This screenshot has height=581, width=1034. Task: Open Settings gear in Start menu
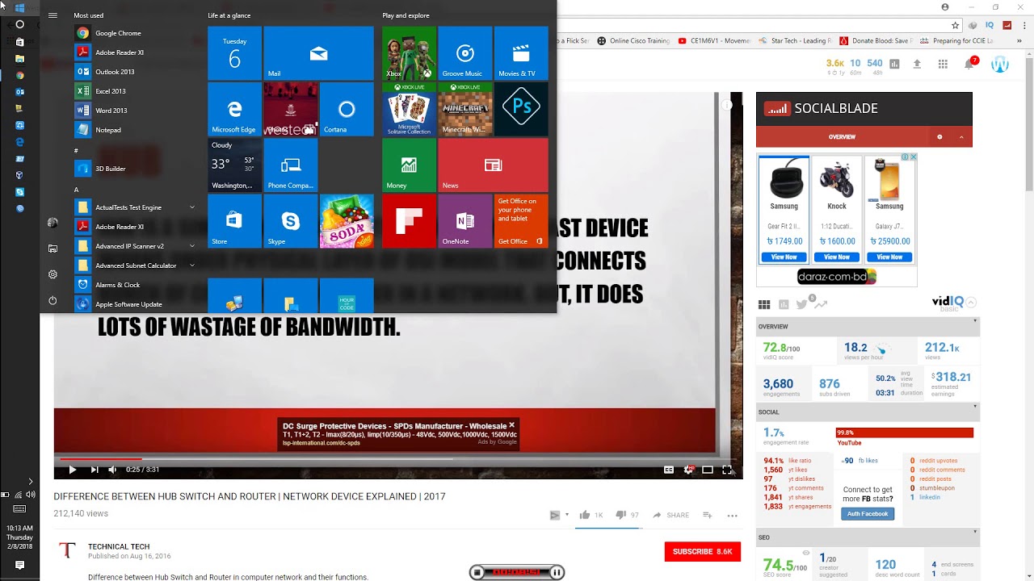click(53, 274)
